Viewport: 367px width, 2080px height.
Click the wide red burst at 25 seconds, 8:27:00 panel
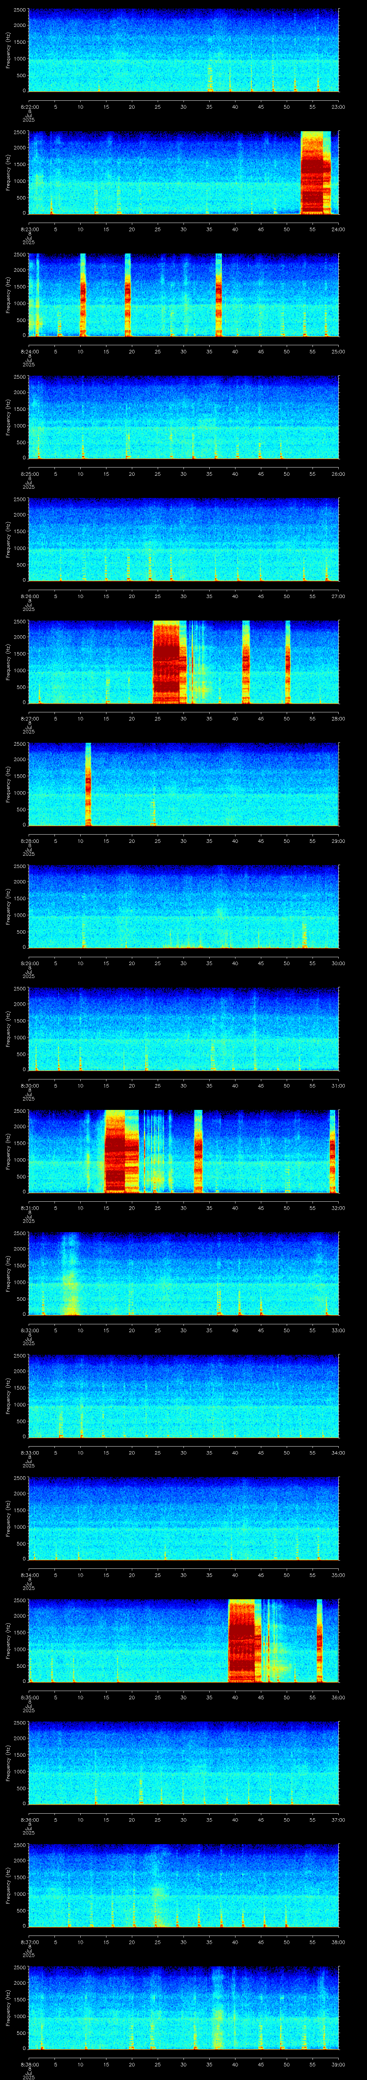(170, 661)
